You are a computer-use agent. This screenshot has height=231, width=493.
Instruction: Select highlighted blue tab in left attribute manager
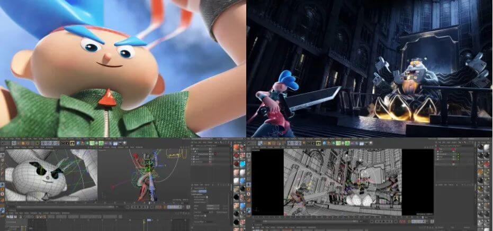pos(202,191)
